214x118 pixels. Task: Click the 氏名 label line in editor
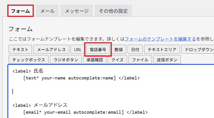coord(28,71)
